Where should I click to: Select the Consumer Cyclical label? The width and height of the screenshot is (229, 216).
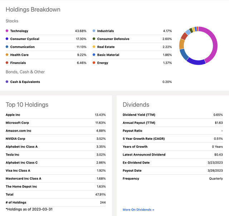click(25, 39)
